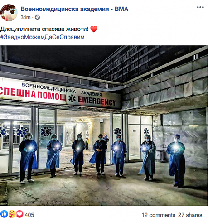208x222 pixels.
Task: Click the Care hugging-heart reaction icon
Action: 12,214
